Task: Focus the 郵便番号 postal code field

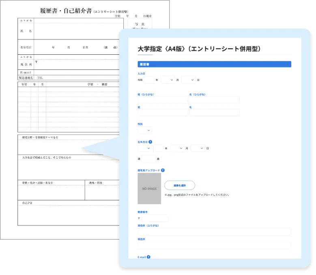Action: 155,218
